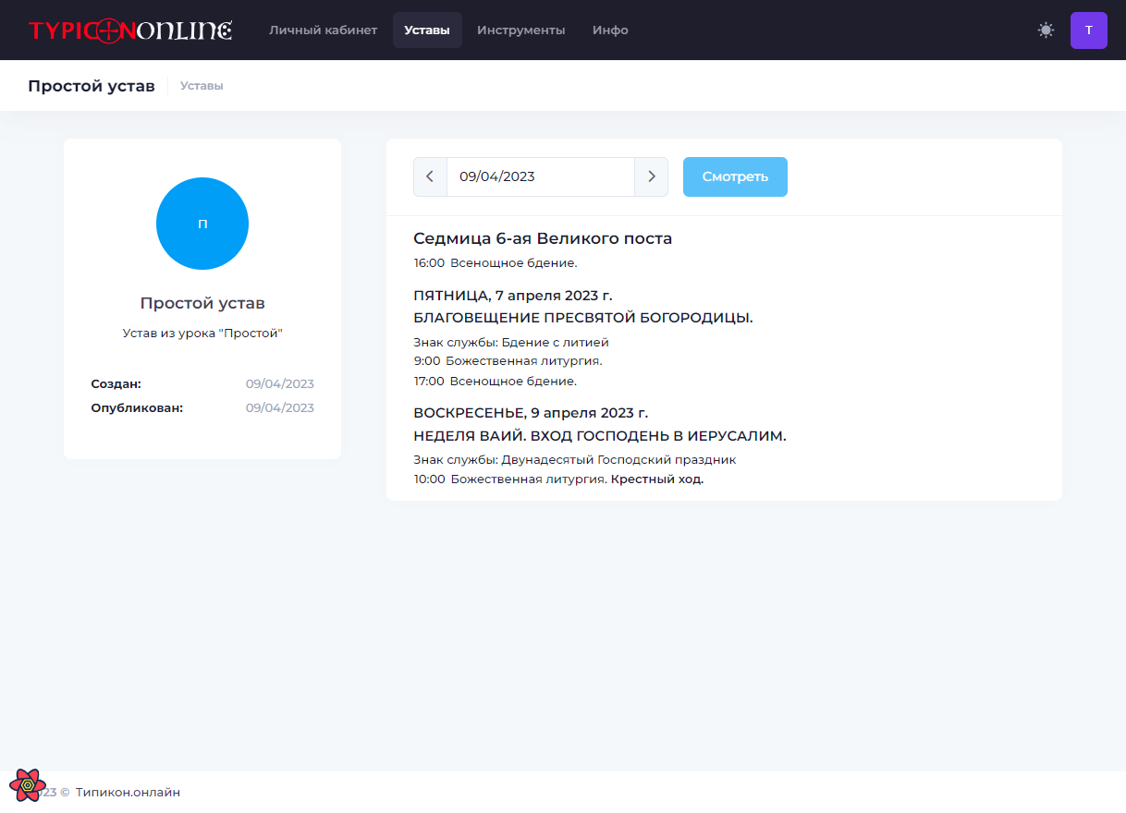The image size is (1126, 813).
Task: Open the Личный кабинет menu
Action: tap(324, 30)
